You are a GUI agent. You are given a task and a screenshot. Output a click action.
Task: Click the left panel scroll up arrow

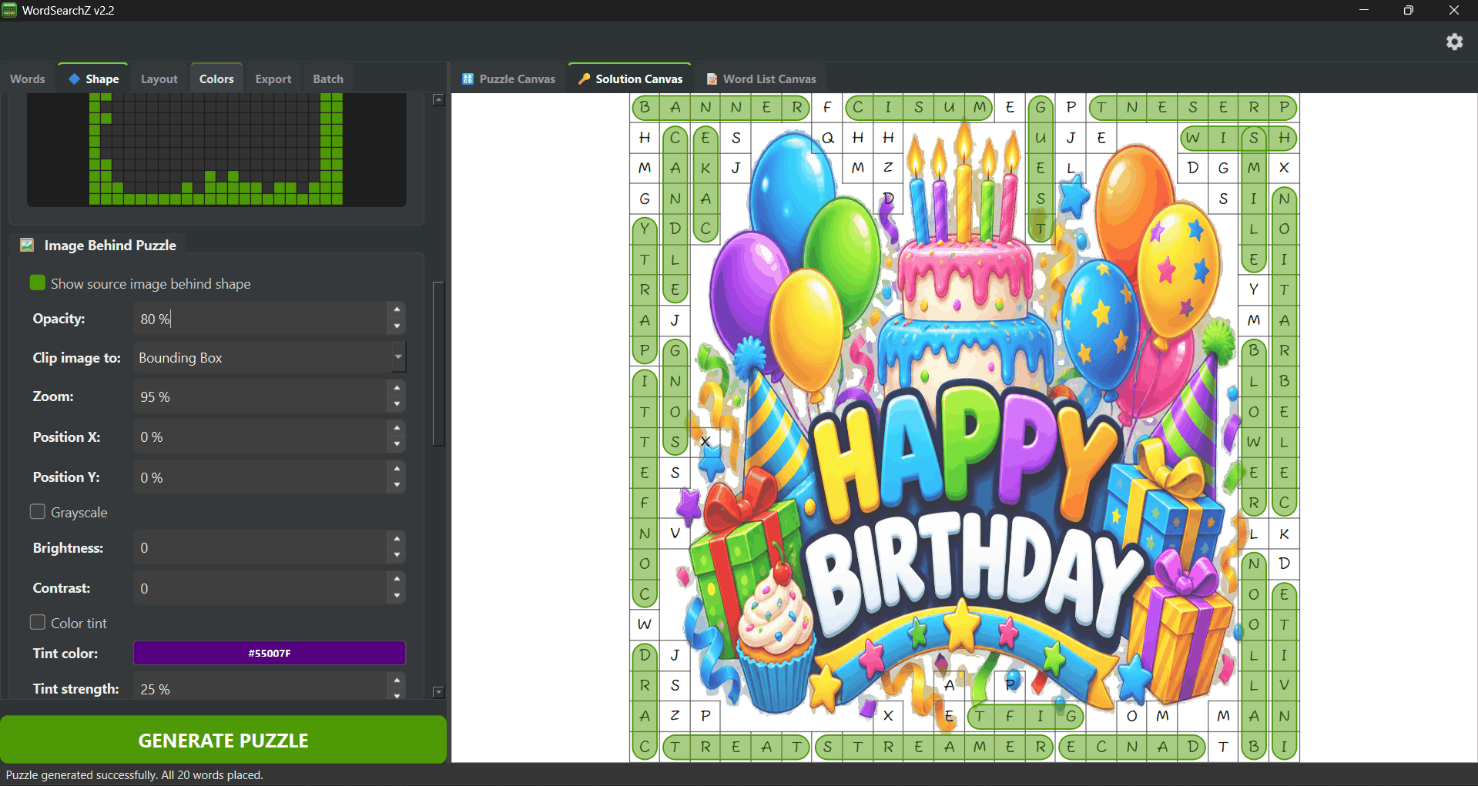point(438,99)
